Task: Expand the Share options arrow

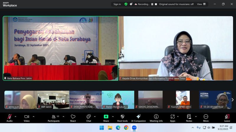Action: 112,116
